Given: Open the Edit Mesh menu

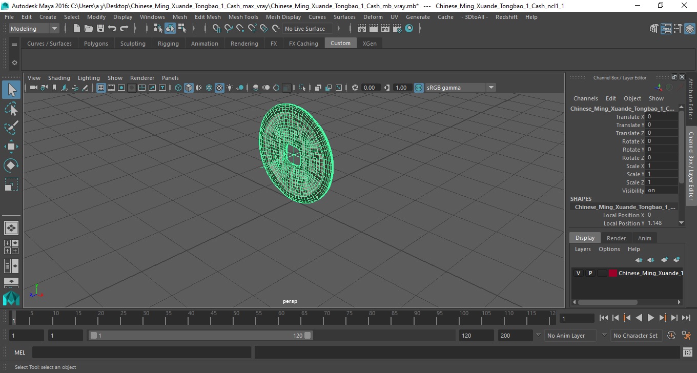Looking at the screenshot, I should (x=207, y=17).
